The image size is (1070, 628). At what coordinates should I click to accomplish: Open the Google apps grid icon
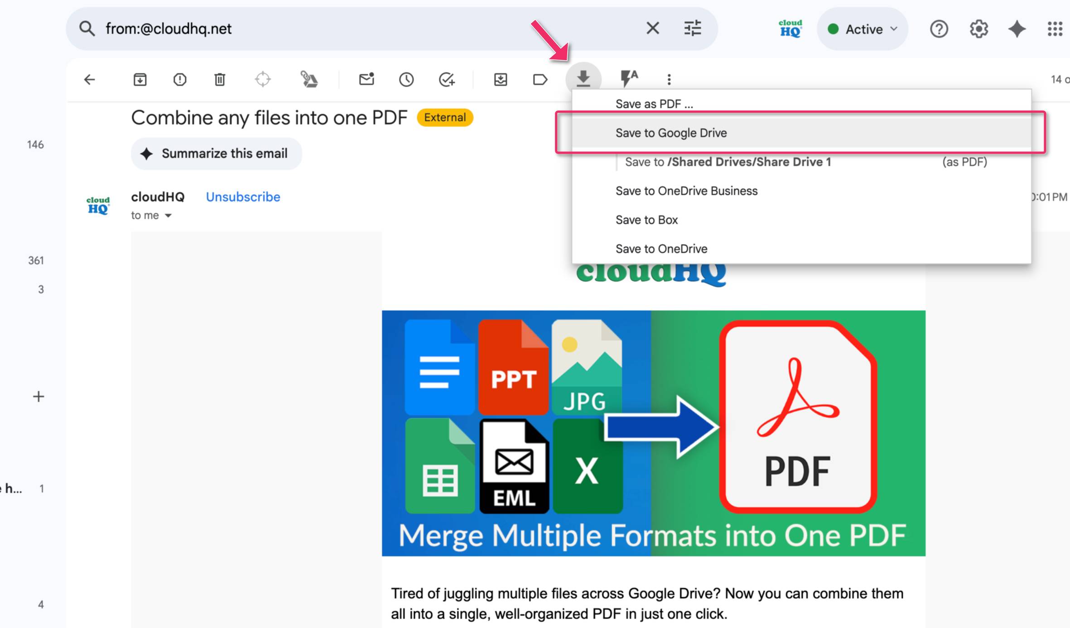click(1055, 29)
